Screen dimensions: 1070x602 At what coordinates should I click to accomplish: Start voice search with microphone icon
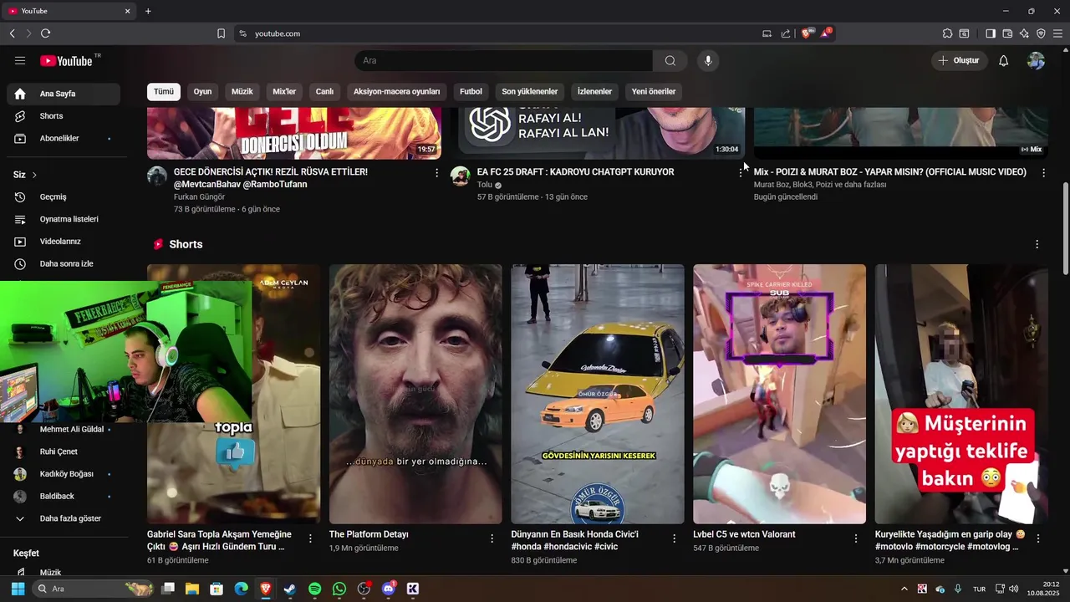(708, 60)
